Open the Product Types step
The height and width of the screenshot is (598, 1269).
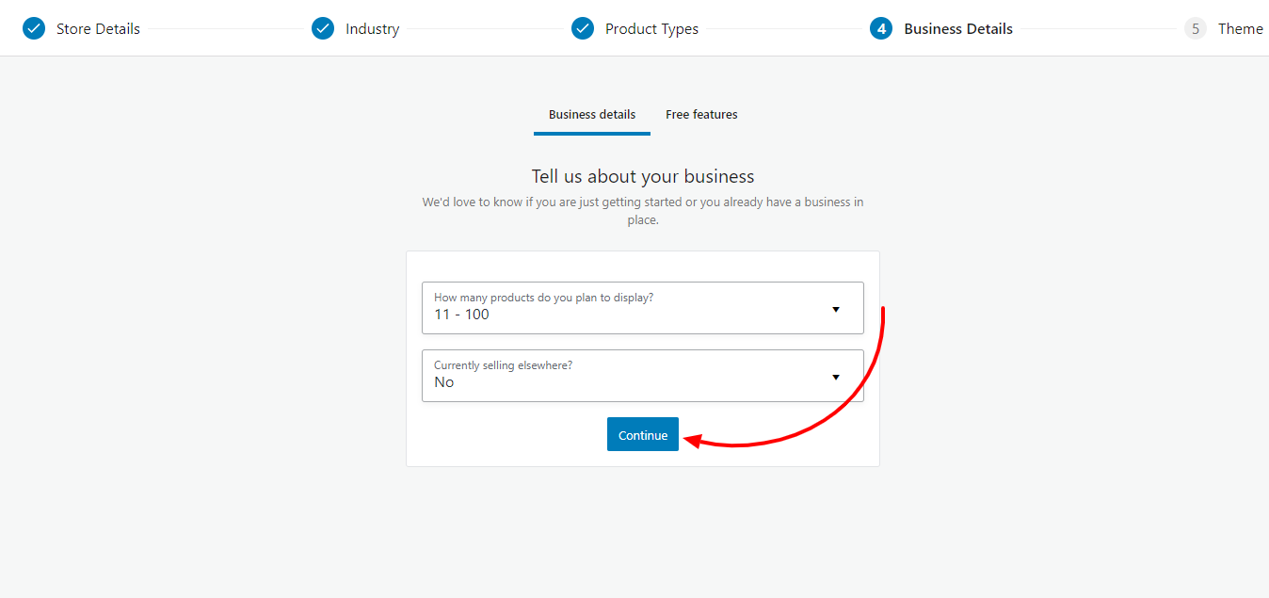[652, 28]
